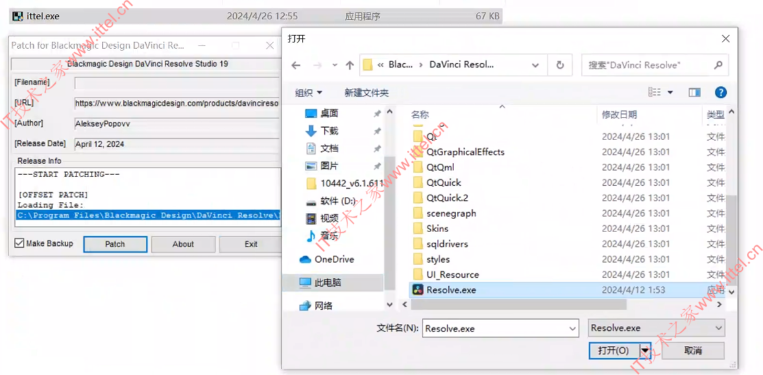The height and width of the screenshot is (375, 763).
Task: Open the 组织 menu
Action: pyautogui.click(x=308, y=93)
